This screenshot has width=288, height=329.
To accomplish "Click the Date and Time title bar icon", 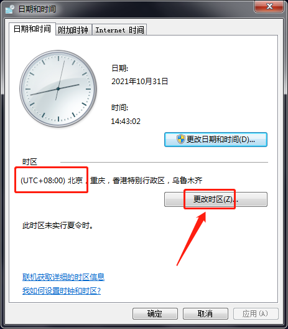I will click(x=9, y=9).
